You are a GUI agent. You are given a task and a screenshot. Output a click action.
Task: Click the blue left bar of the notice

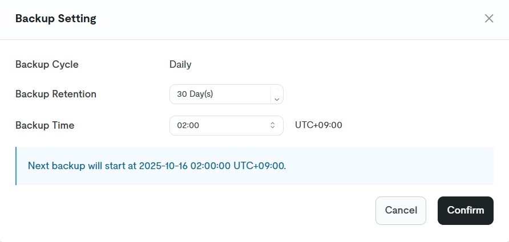(16, 166)
